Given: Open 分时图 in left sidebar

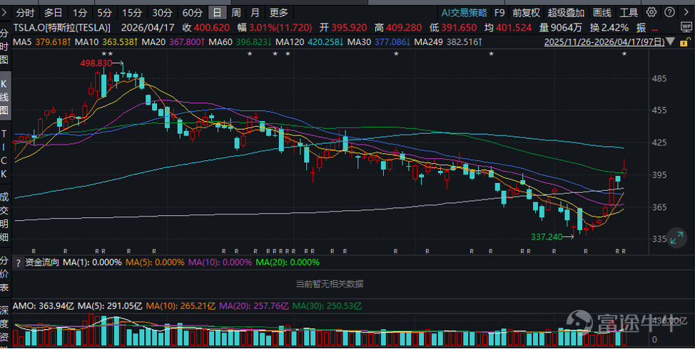Looking at the screenshot, I should pos(4,46).
